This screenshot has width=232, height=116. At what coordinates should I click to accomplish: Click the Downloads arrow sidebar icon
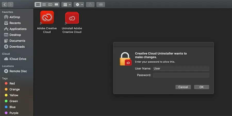(6, 47)
